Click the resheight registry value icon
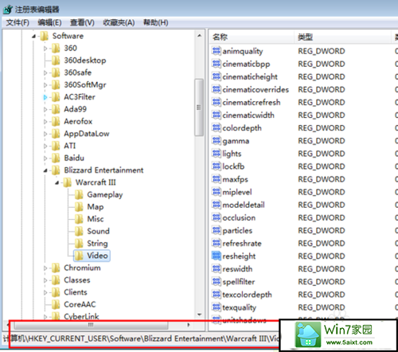The width and height of the screenshot is (398, 352). point(217,256)
